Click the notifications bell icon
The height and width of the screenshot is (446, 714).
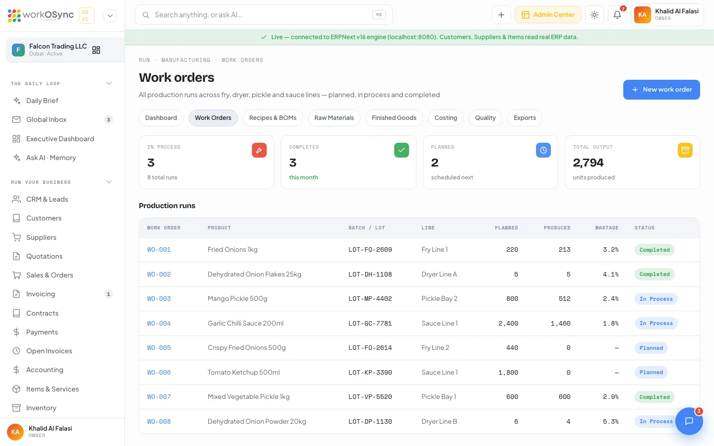tap(617, 15)
